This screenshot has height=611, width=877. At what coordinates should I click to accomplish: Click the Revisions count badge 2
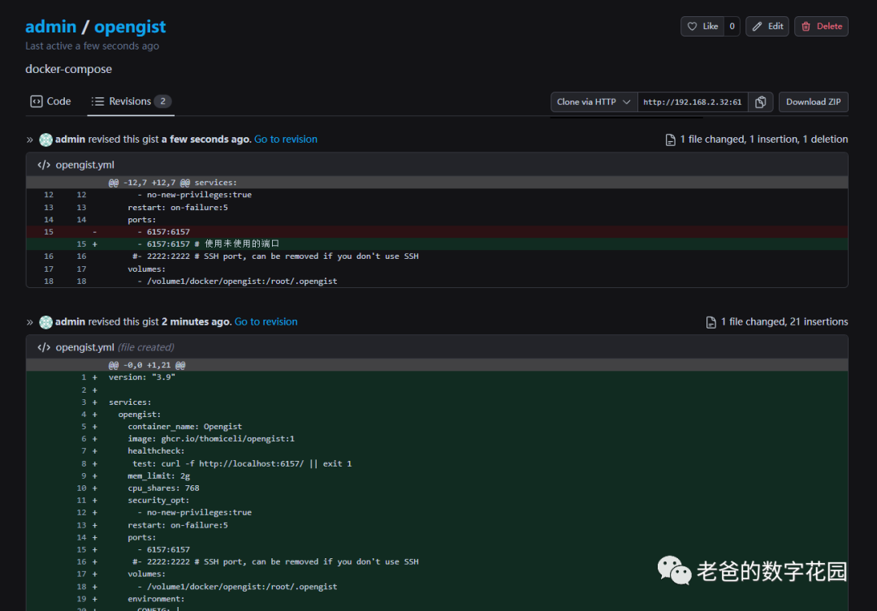coord(162,101)
